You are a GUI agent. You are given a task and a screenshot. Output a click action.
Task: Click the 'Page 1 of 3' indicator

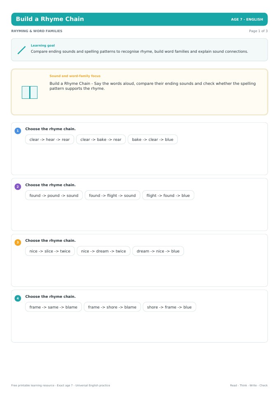(x=258, y=31)
